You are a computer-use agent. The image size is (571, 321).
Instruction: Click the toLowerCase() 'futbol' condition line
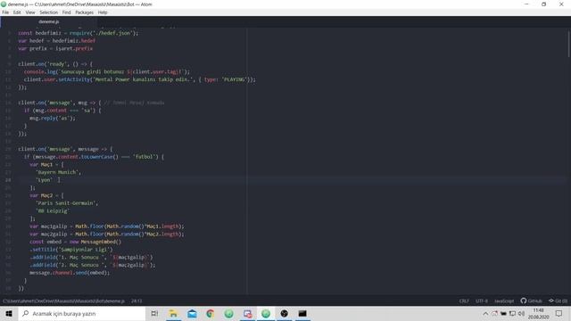(94, 157)
